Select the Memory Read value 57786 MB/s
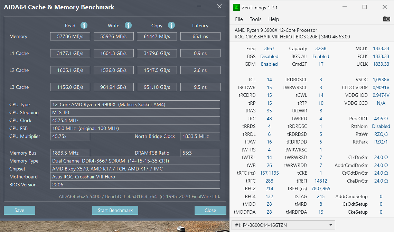This screenshot has height=232, width=394. tap(70, 36)
